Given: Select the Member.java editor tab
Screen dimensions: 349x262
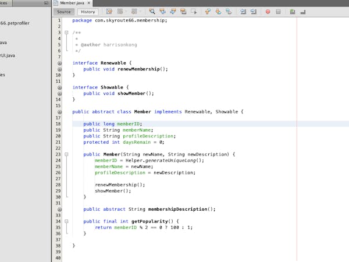Looking at the screenshot, I should [72, 3].
